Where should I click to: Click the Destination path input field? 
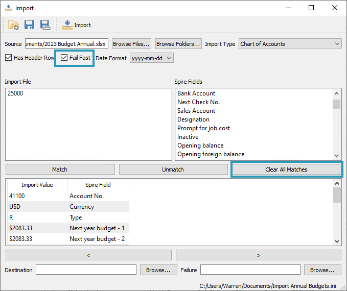point(86,270)
